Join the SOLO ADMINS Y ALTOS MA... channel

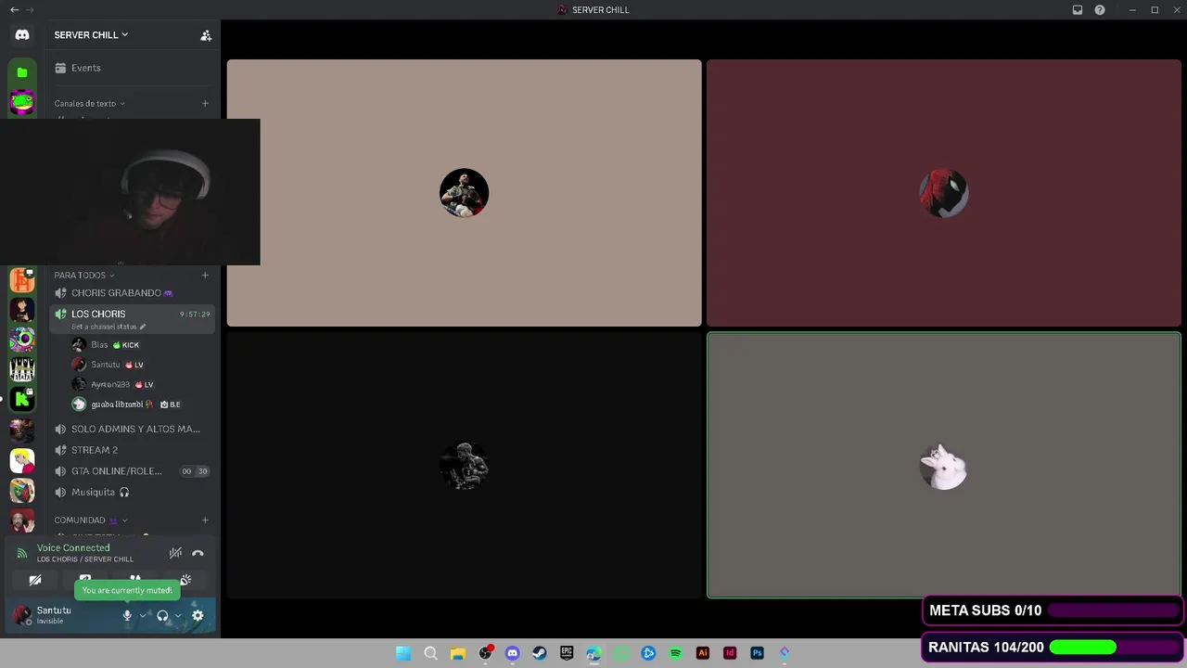point(132,430)
